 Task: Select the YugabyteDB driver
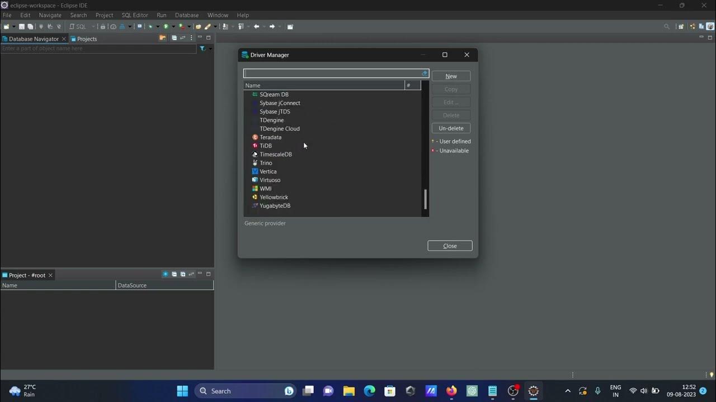pyautogui.click(x=275, y=205)
